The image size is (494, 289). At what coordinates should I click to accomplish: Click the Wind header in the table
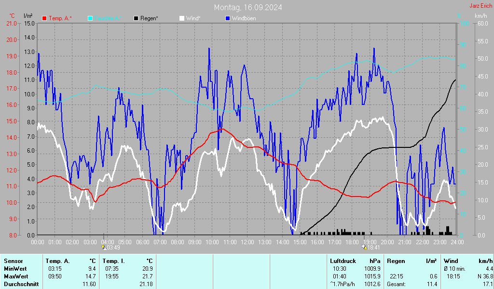pos(451,261)
